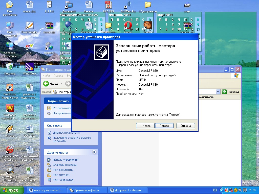Launch Ad-Aware SE Professional icon
Screen dimensions: 259x194
point(10,150)
